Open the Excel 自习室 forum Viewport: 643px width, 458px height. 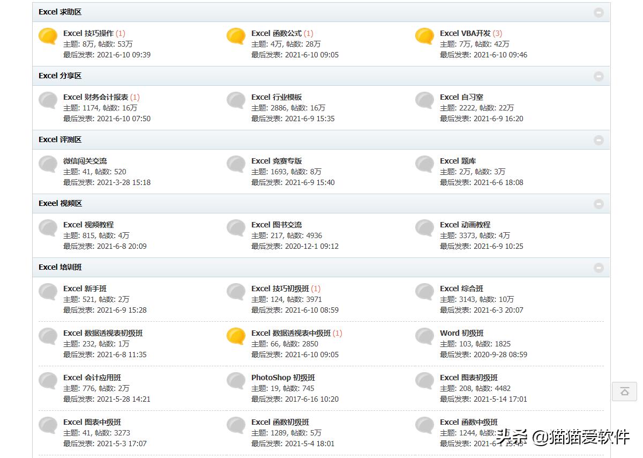click(461, 97)
